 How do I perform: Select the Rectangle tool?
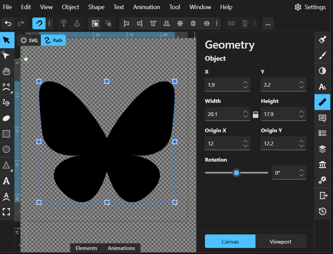point(6,134)
